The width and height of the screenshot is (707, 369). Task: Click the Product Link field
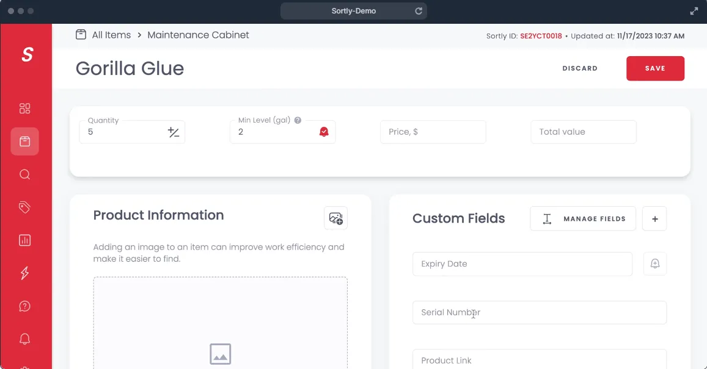(540, 360)
